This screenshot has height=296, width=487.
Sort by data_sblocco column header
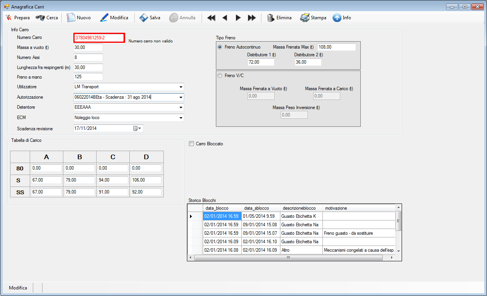(261, 208)
